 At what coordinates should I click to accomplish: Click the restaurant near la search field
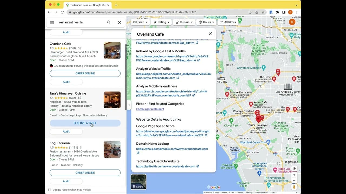(x=81, y=22)
